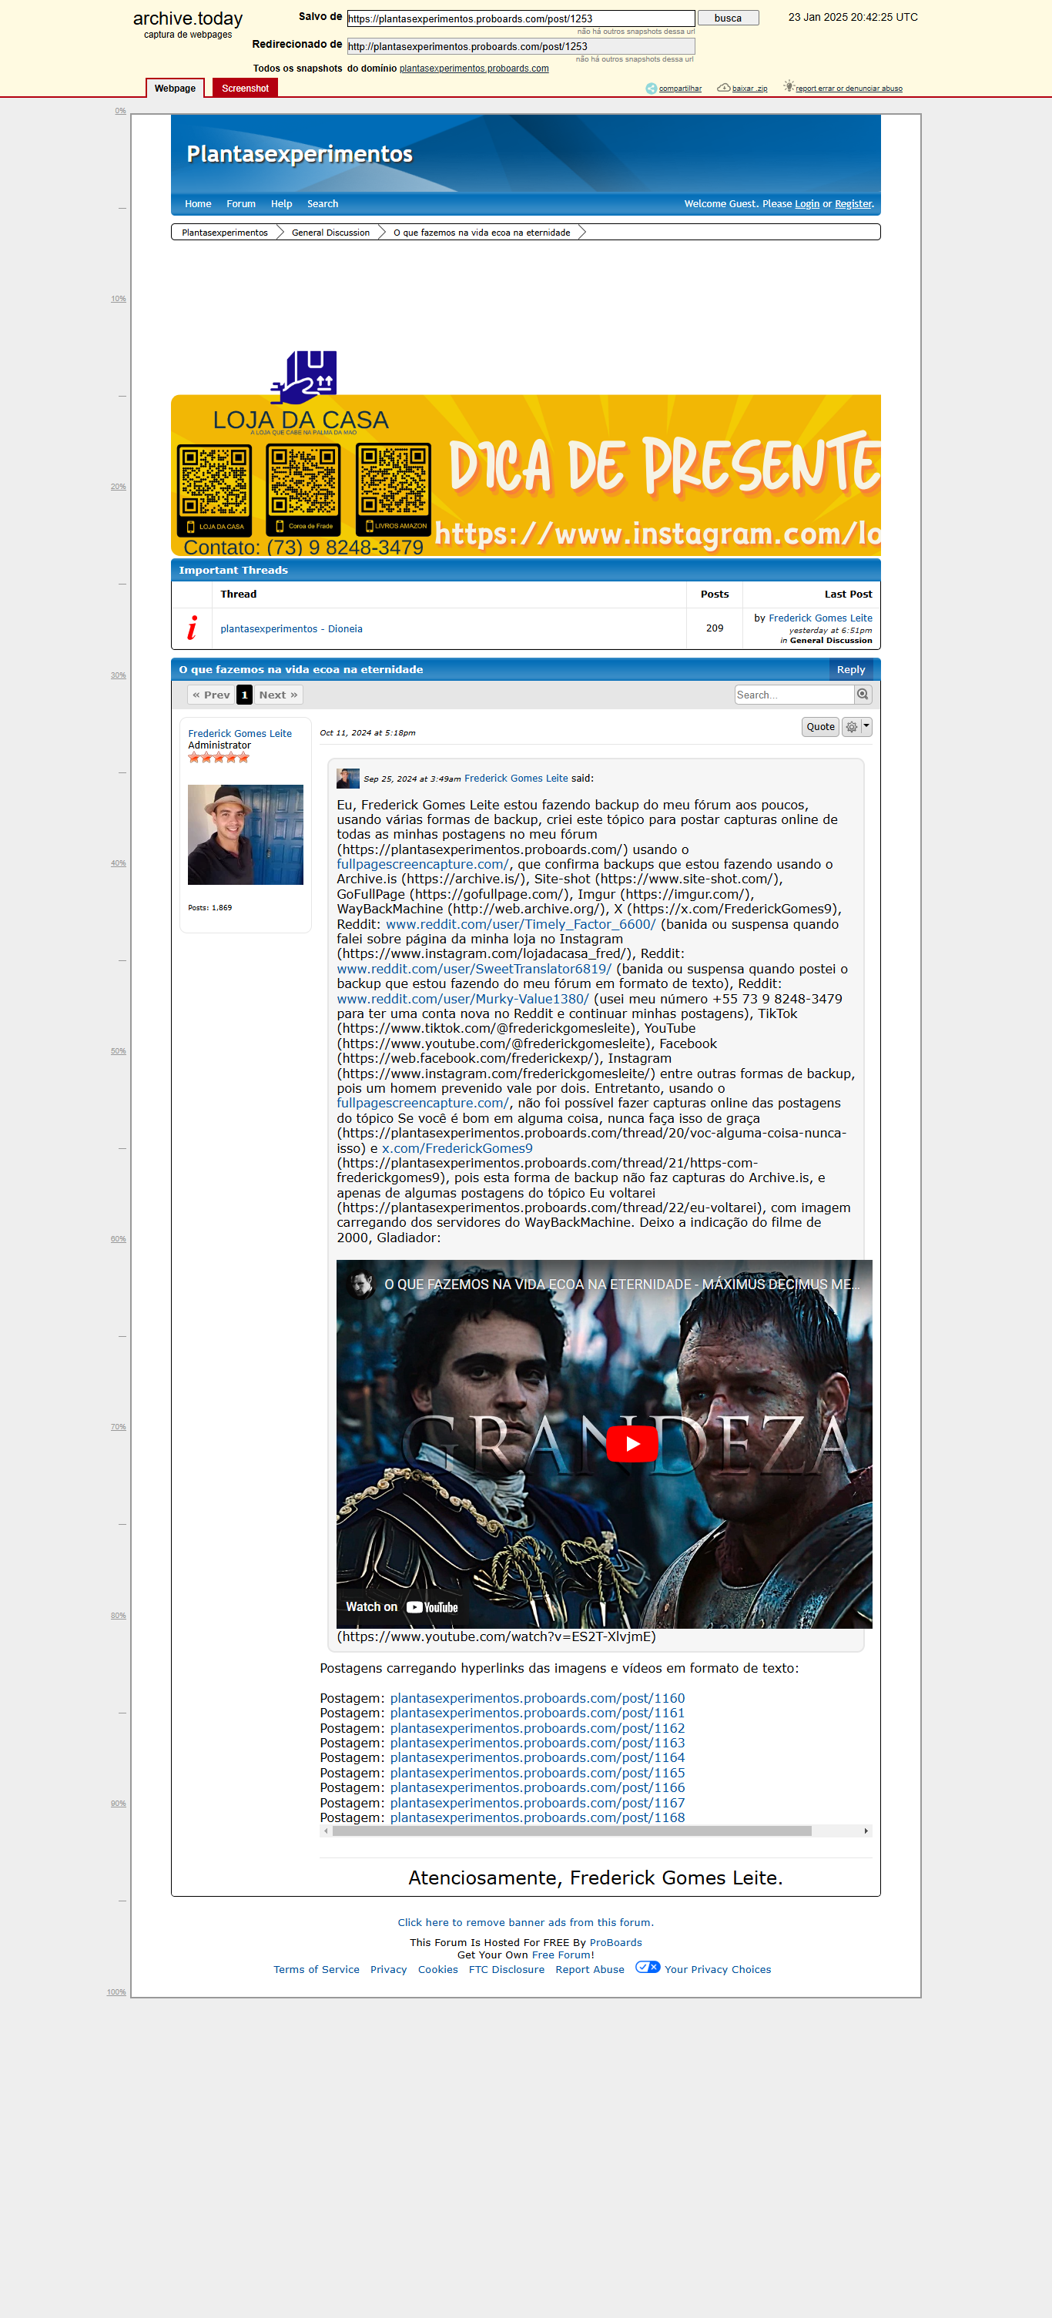Click the right arrow of horizontal scrollbar

coord(866,1831)
